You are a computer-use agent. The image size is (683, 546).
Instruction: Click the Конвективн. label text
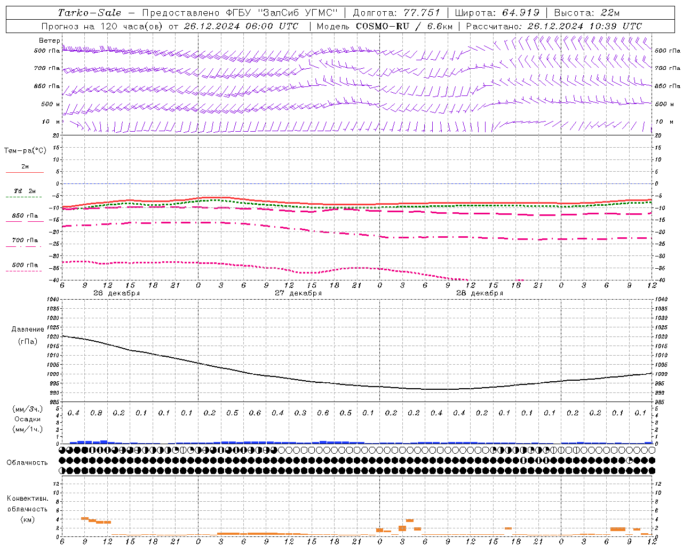pos(28,499)
